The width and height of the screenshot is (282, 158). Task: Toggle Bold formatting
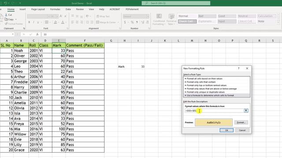point(29,22)
